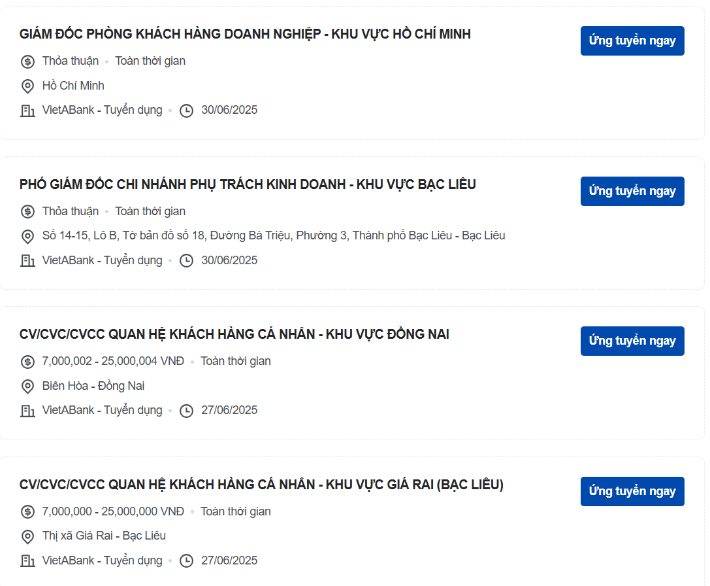
Task: Click salary dollar icon of Hồ Chí Minh job
Action: [27, 61]
